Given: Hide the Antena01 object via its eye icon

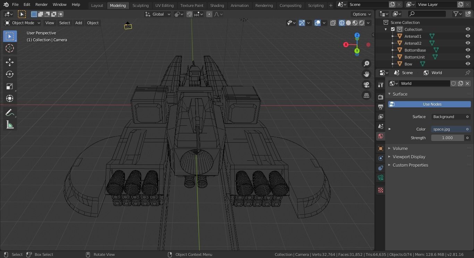Looking at the screenshot, I should (x=468, y=36).
